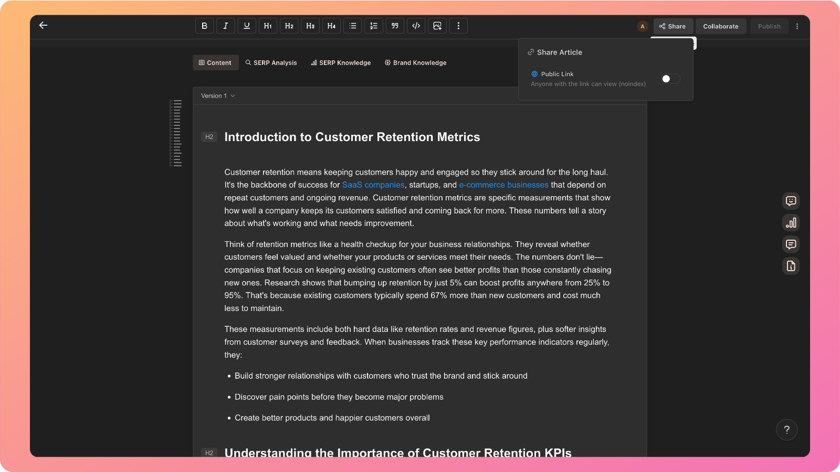The image size is (840, 472).
Task: Open the Version 1 dropdown
Action: tap(218, 96)
